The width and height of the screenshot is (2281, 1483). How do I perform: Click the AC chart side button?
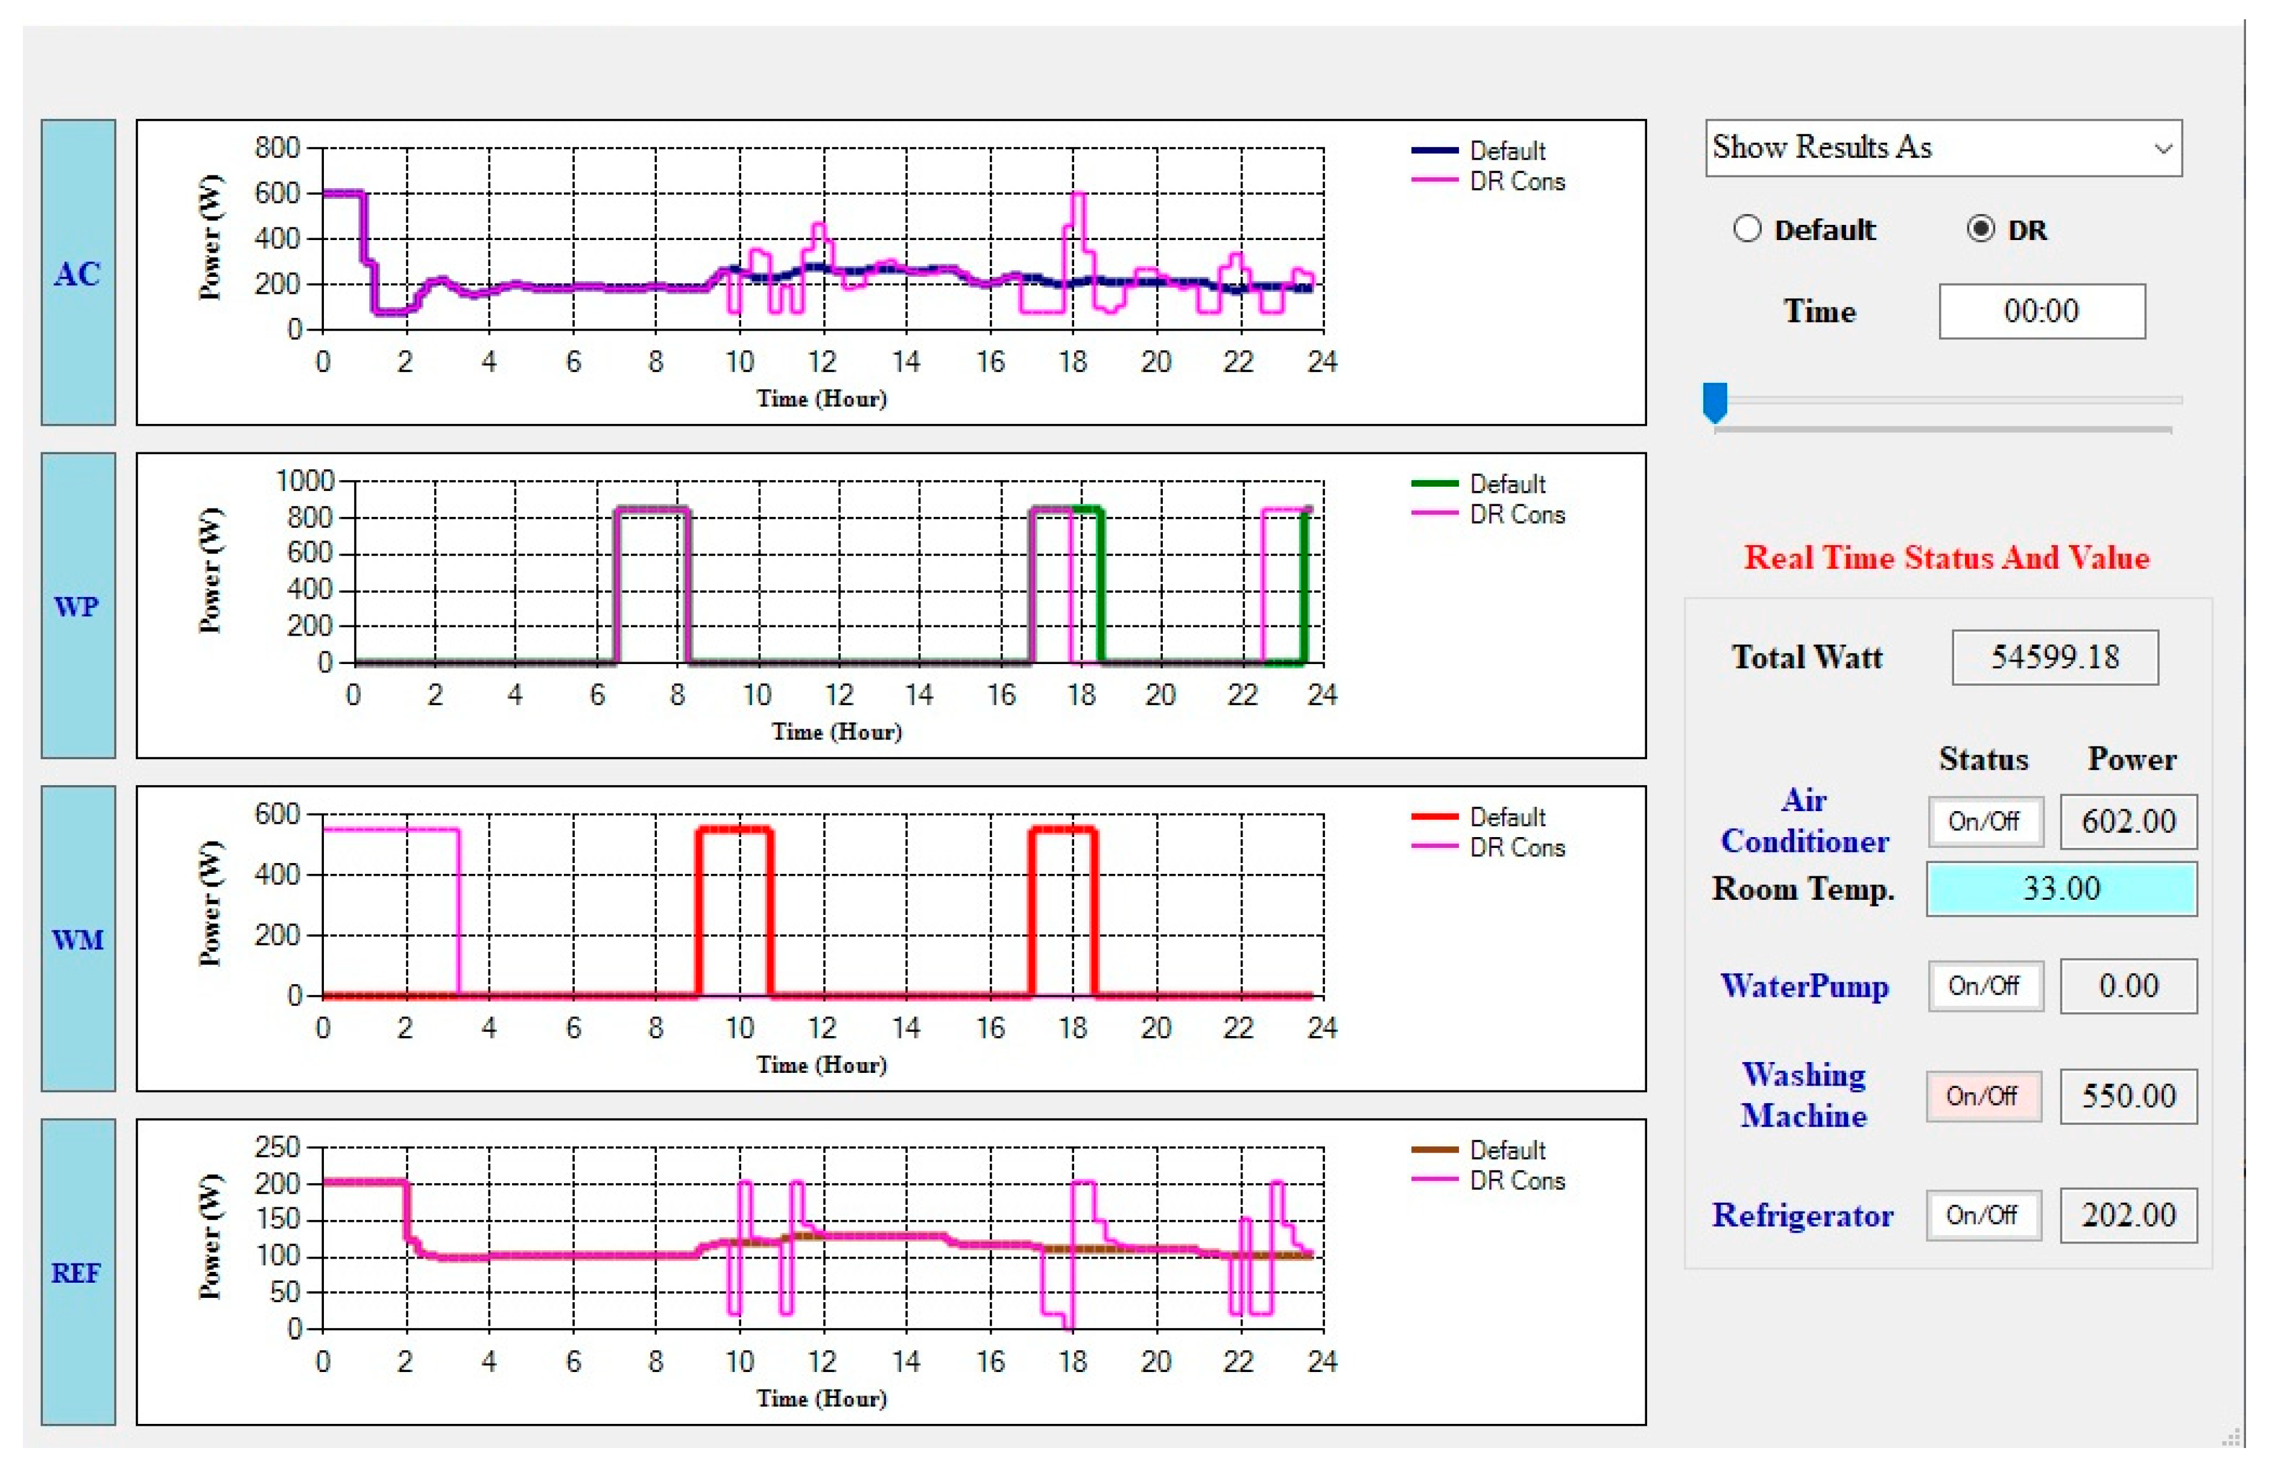(78, 272)
